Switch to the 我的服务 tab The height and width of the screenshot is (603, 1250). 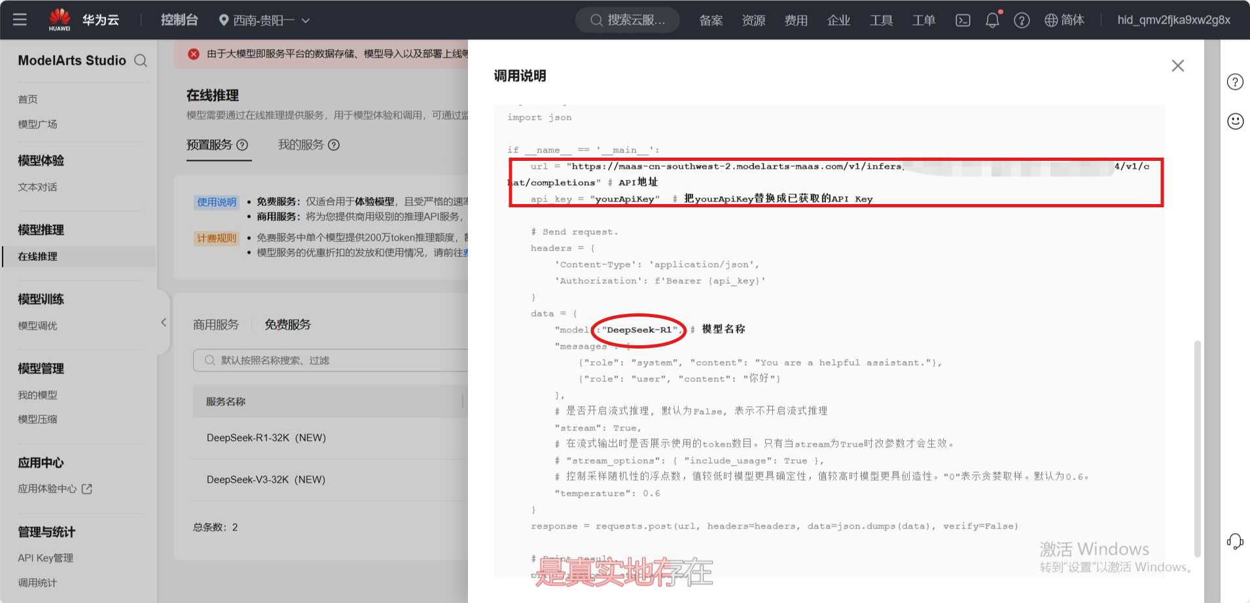point(308,145)
